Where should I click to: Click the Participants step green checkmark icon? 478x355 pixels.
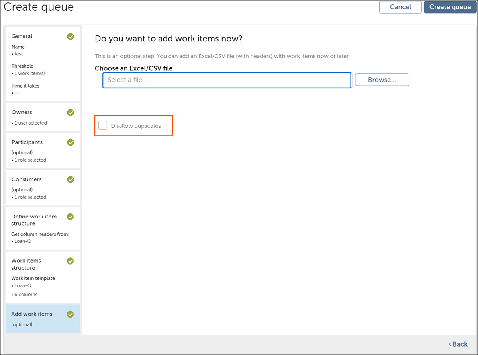point(71,142)
